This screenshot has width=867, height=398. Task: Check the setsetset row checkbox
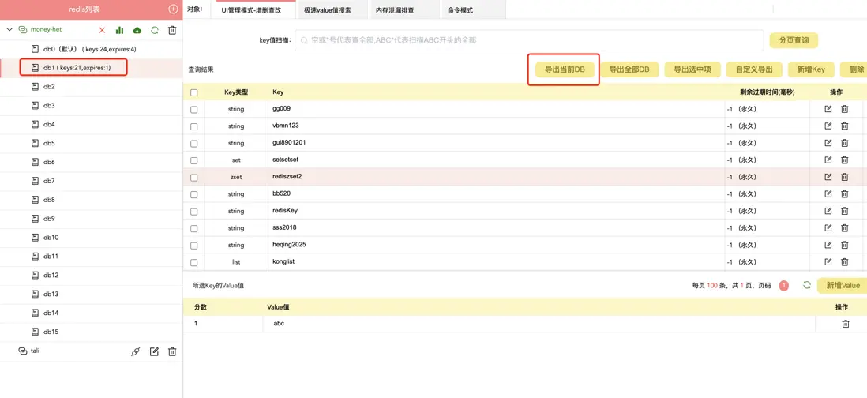coord(194,160)
